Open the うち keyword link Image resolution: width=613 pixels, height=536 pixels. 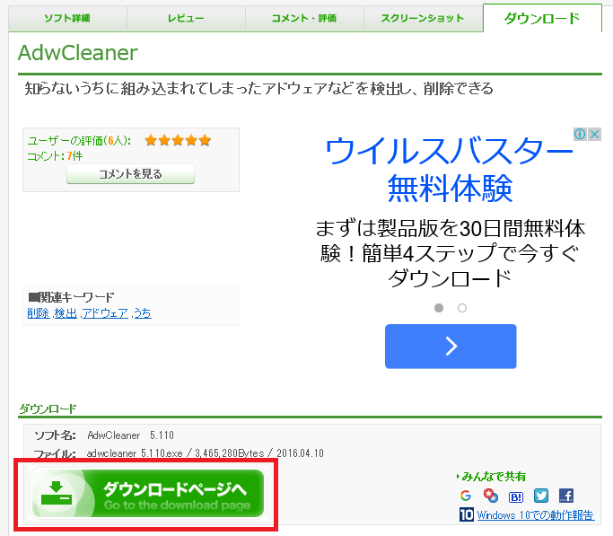(143, 313)
